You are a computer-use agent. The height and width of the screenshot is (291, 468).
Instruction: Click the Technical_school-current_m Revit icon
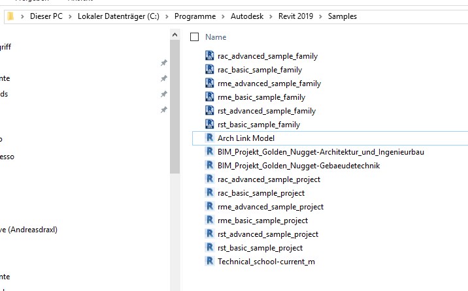tap(210, 261)
